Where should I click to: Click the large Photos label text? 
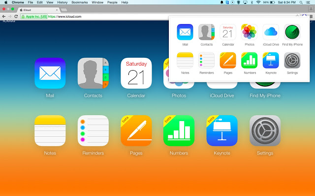(179, 96)
